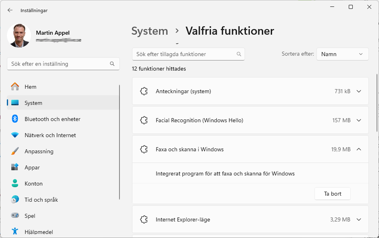Image resolution: width=379 pixels, height=238 pixels.
Task: Click Ta bort to remove fax feature
Action: coord(332,194)
